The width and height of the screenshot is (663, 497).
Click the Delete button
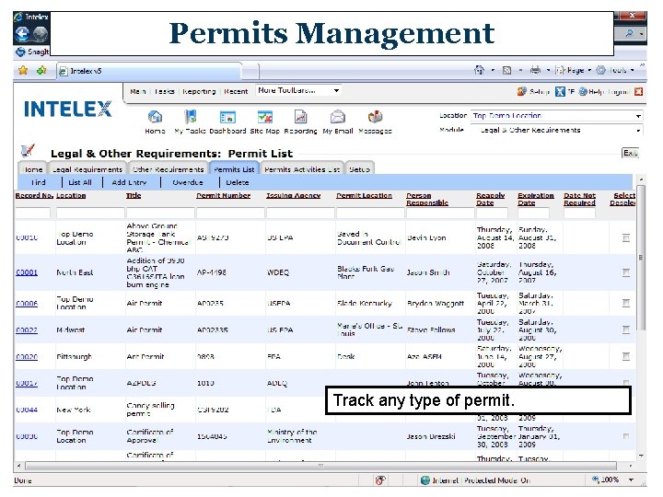coord(238,182)
